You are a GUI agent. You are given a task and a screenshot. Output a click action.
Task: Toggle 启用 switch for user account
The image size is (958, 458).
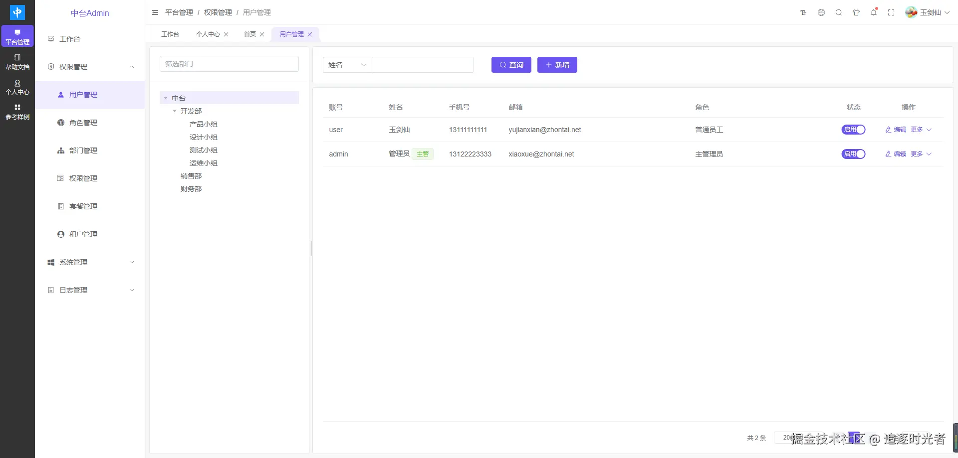pyautogui.click(x=853, y=130)
